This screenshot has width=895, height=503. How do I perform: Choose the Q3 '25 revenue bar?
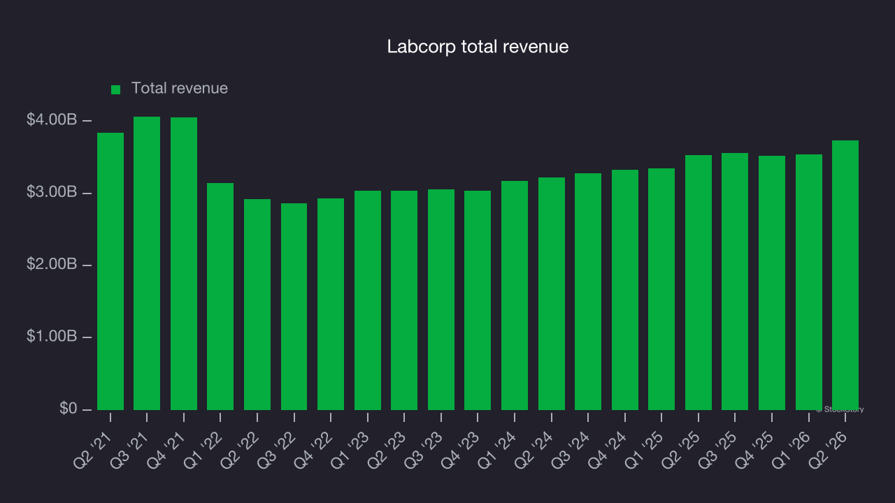pyautogui.click(x=735, y=282)
